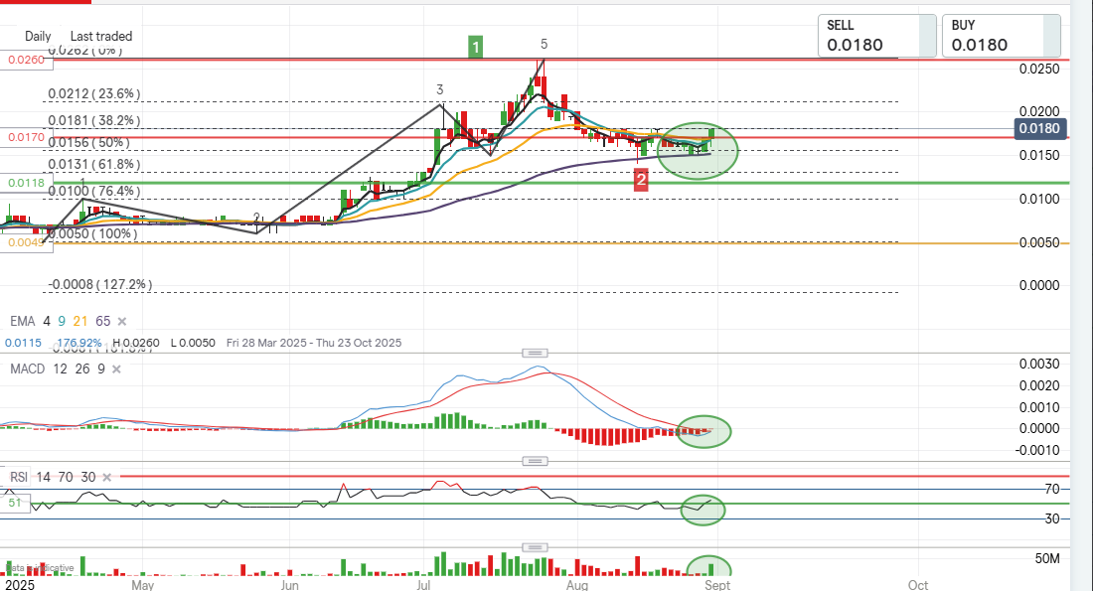This screenshot has width=1093, height=591.
Task: Click the SELL 0.0180 price button
Action: tap(876, 36)
